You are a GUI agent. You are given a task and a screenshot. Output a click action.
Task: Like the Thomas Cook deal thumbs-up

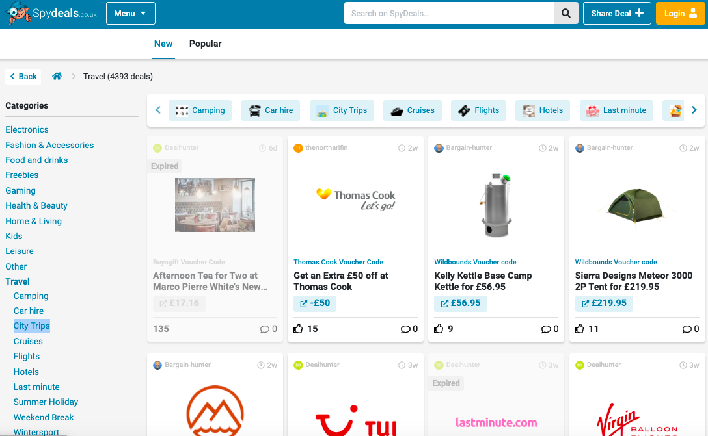(x=298, y=329)
